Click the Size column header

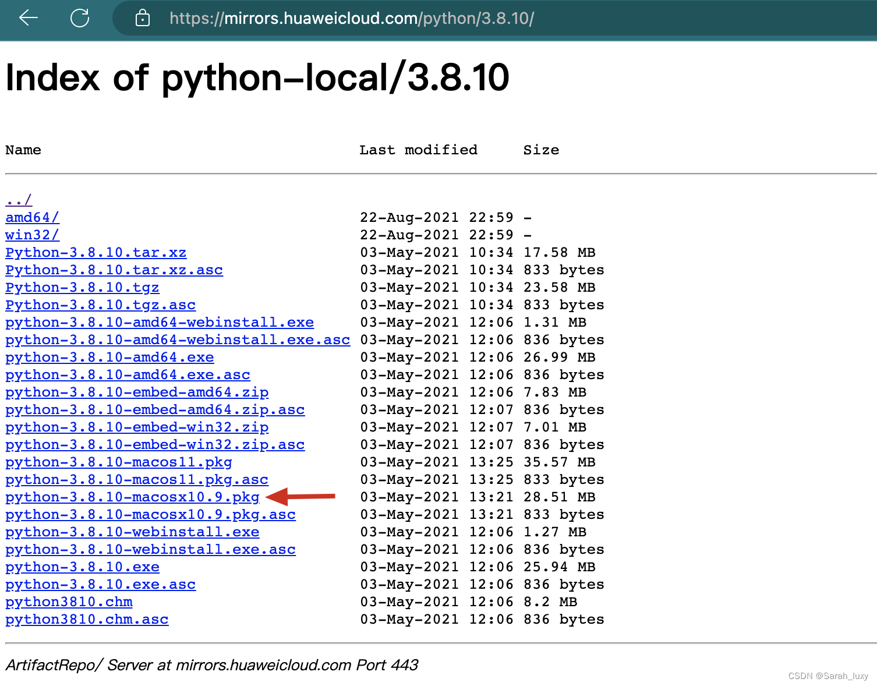point(541,150)
